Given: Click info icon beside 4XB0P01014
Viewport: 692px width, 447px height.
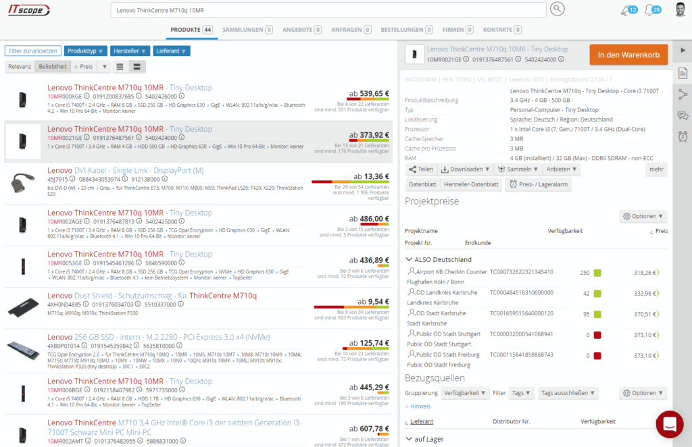Looking at the screenshot, I should 84,346.
